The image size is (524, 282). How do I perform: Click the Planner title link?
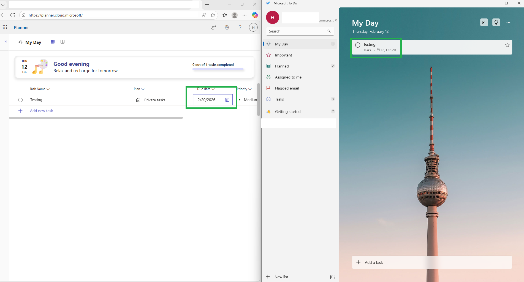click(x=21, y=27)
